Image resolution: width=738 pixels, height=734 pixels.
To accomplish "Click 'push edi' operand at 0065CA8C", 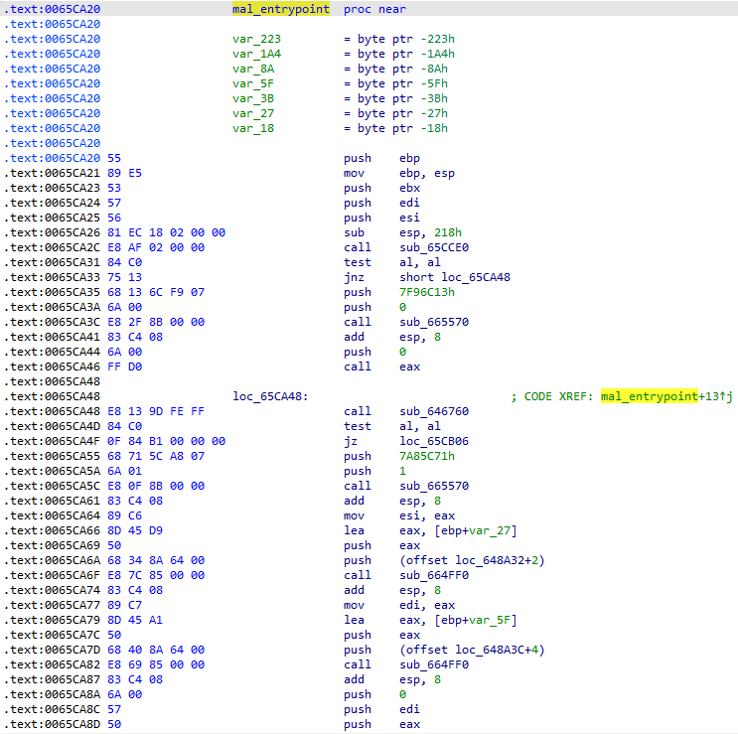I will click(409, 709).
